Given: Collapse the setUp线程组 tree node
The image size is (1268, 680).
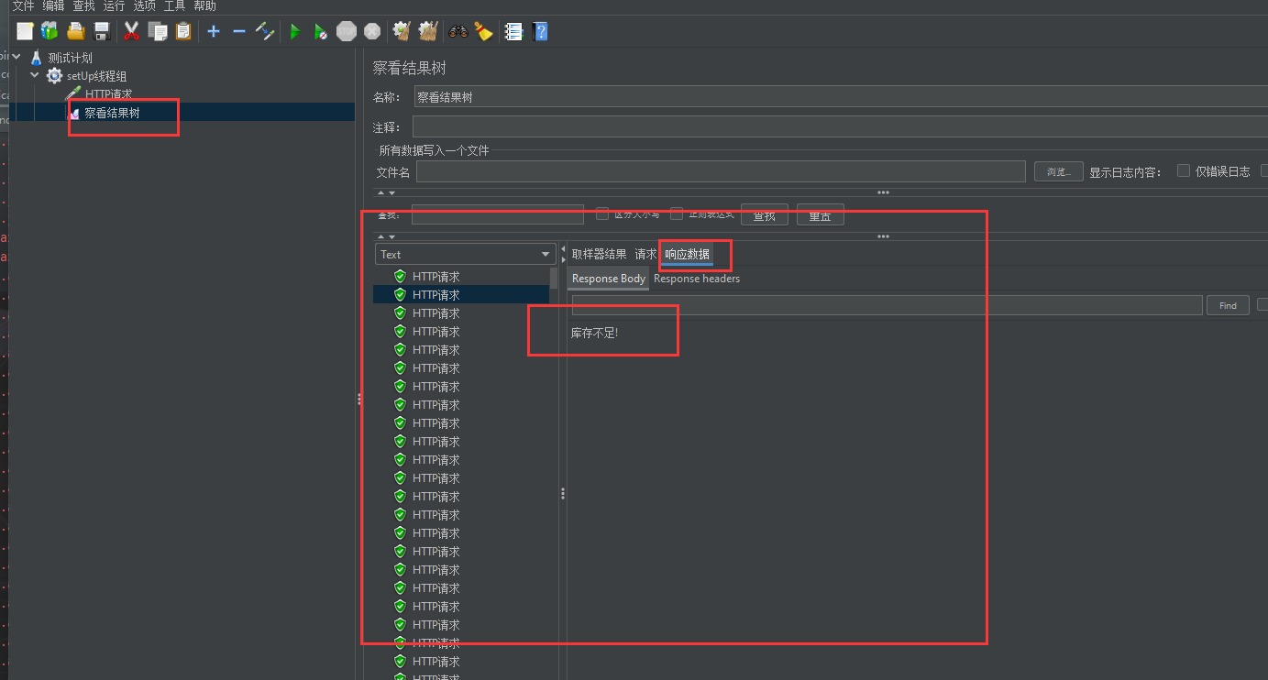Looking at the screenshot, I should click(x=35, y=75).
